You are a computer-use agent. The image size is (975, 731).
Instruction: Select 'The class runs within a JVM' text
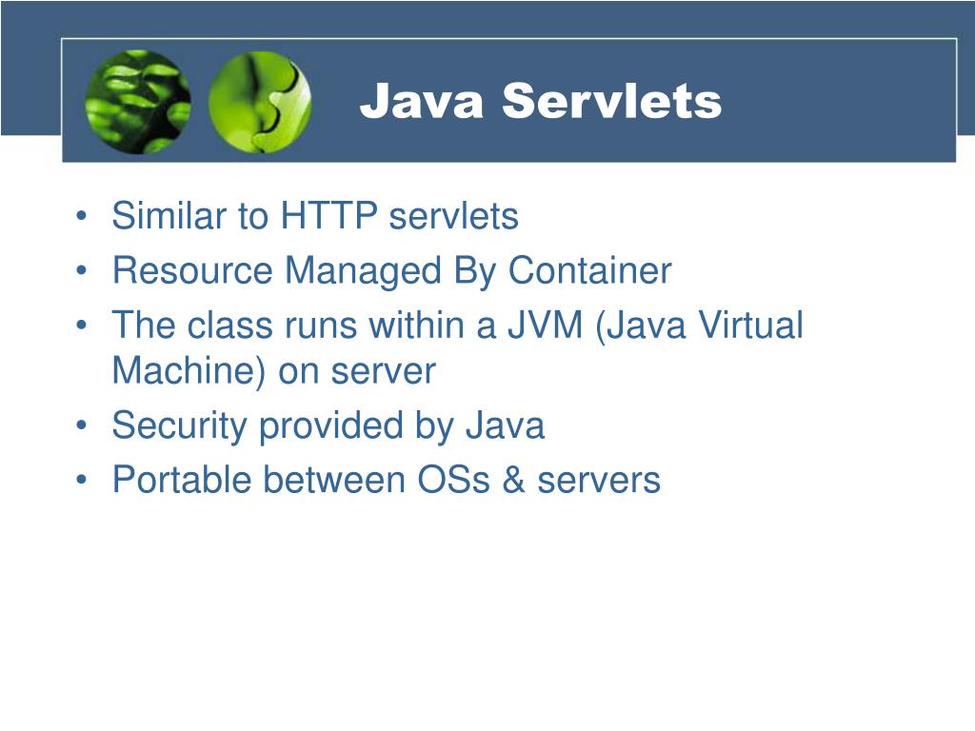pos(348,326)
